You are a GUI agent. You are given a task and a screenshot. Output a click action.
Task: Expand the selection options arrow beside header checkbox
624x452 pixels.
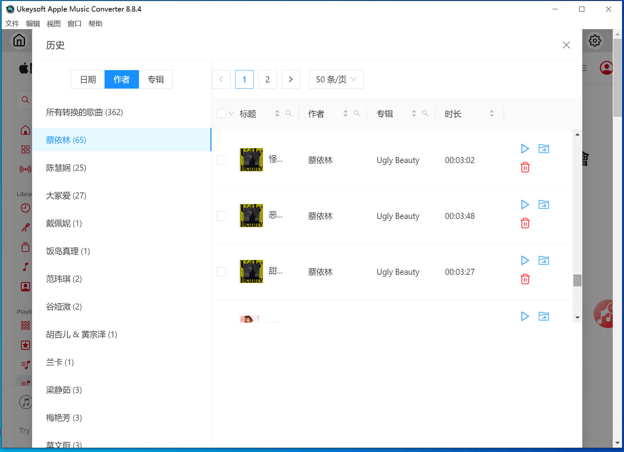click(x=231, y=114)
